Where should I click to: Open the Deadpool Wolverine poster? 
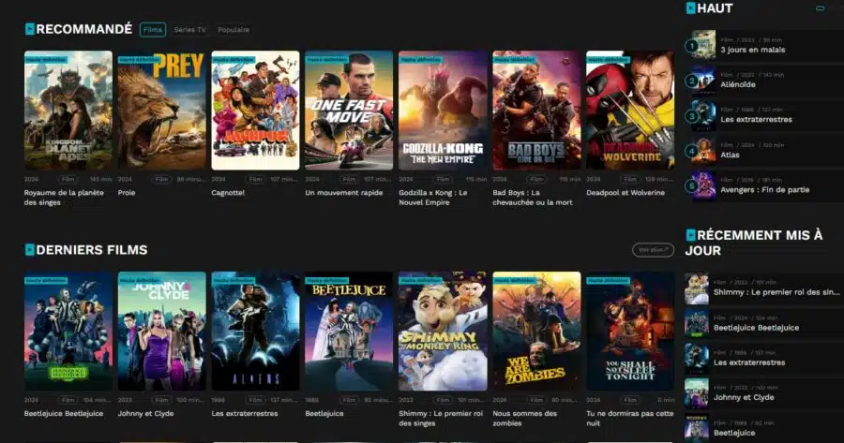630,111
